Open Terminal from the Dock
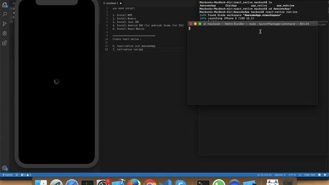Viewport: 329px width, 185px height. (203, 182)
